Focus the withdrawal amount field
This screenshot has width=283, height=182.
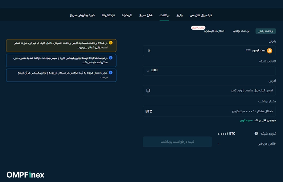click(209, 111)
